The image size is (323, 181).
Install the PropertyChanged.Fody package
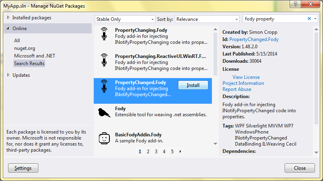pos(193,85)
